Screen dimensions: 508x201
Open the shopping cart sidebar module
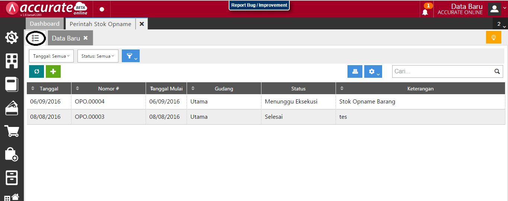[12, 131]
